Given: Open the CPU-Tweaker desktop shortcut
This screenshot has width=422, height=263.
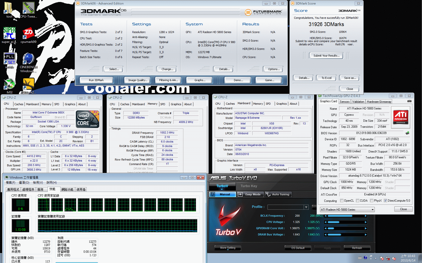Looking at the screenshot, I should (x=28, y=10).
